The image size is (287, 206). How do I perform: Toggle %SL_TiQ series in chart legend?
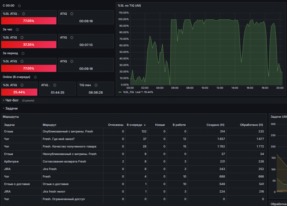click(128, 92)
